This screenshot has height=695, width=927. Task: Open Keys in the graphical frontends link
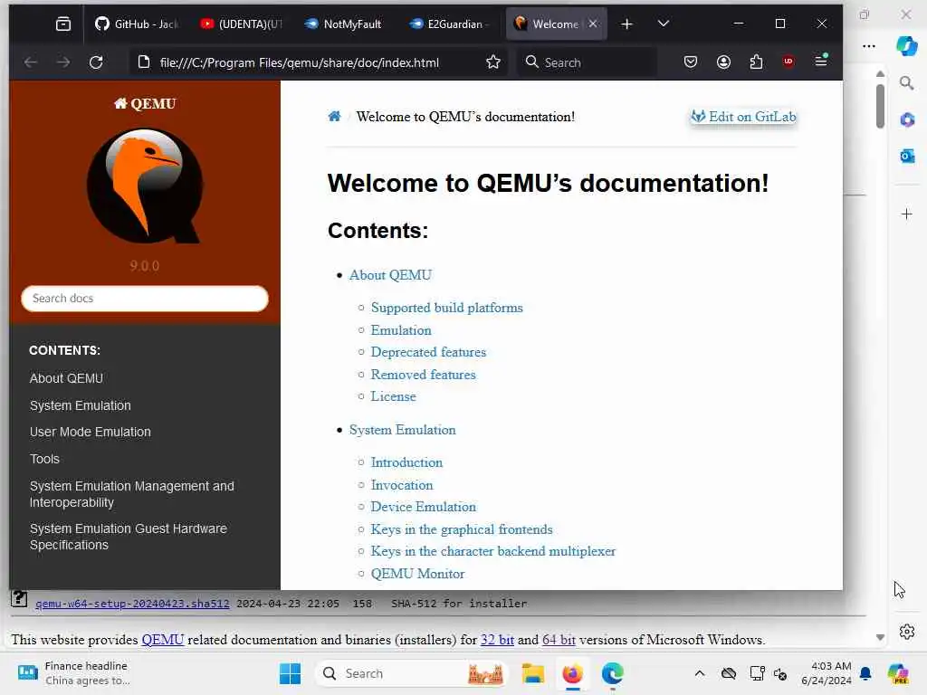(462, 529)
